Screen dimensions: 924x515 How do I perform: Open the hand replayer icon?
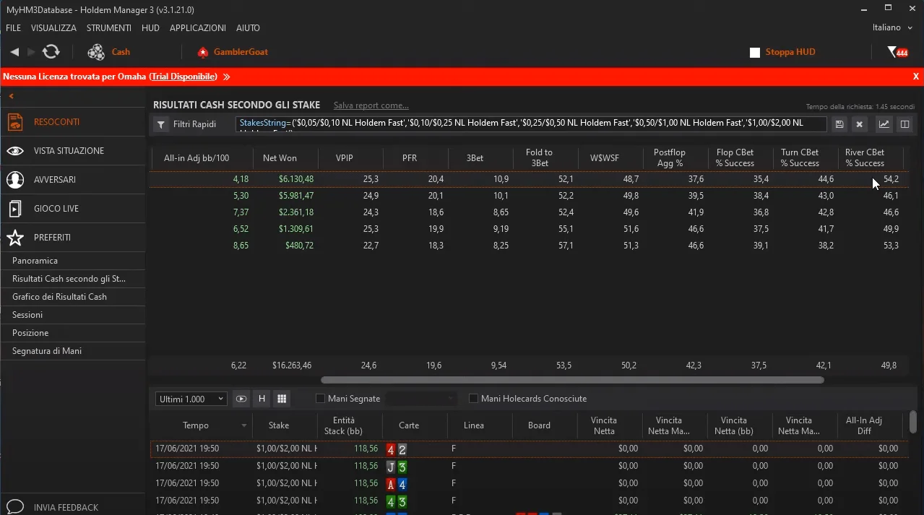tap(241, 399)
